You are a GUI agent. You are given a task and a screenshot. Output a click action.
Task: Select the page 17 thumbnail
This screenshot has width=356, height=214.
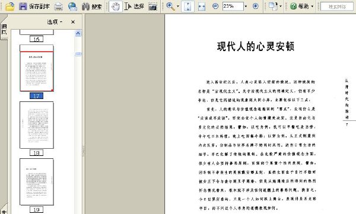37,68
